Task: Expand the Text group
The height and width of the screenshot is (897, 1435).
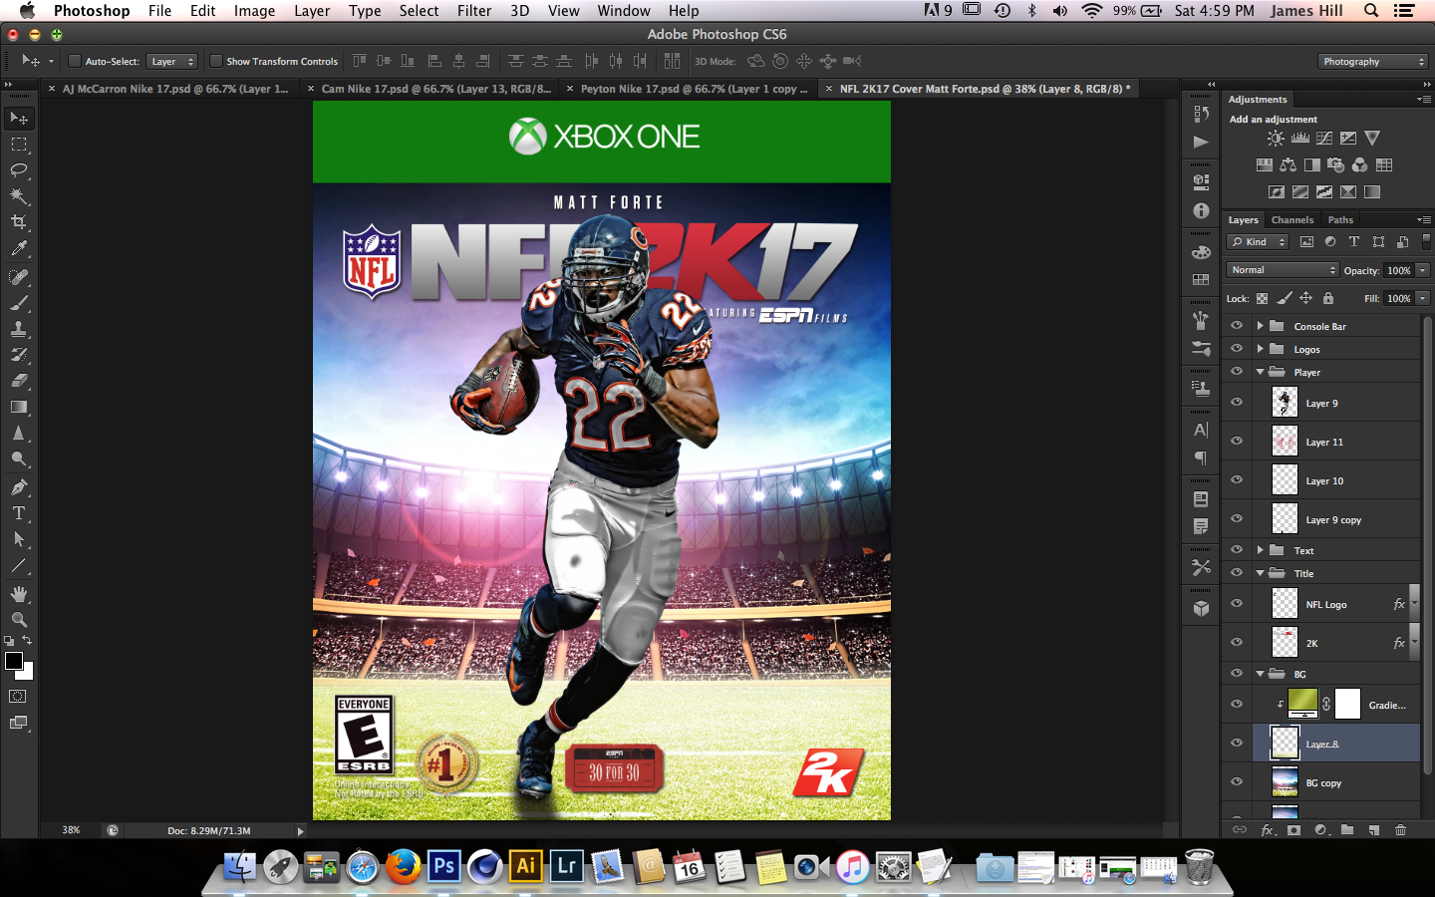Action: pyautogui.click(x=1260, y=550)
